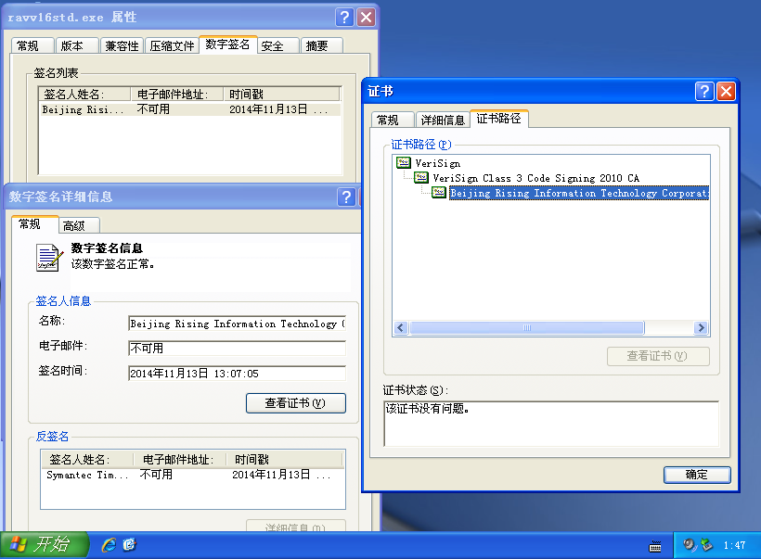
Task: Click the 签名时间 field 2014年11月13日 13:07:05
Action: click(237, 374)
